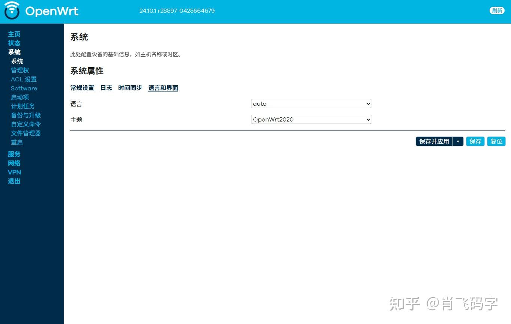Expand the 保存并应用 button's arrow menu
Viewport: 511px width, 324px height.
pyautogui.click(x=458, y=141)
